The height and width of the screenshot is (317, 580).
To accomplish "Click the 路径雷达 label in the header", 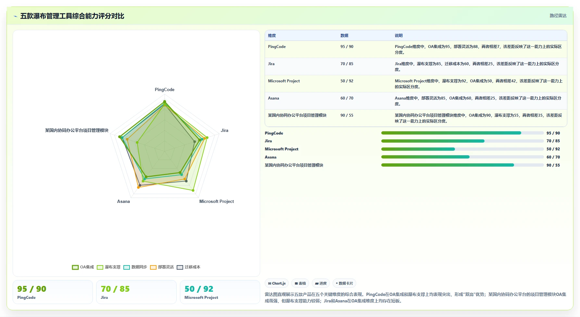I will 558,16.
